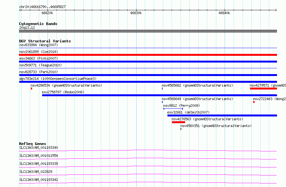The width and height of the screenshot is (286, 187).
Task: Open the nsv4560351 gnomAD variant label
Action: 216,126
